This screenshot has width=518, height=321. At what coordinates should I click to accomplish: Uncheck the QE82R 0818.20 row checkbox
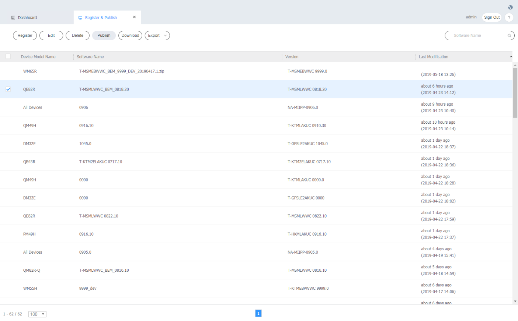(x=8, y=89)
